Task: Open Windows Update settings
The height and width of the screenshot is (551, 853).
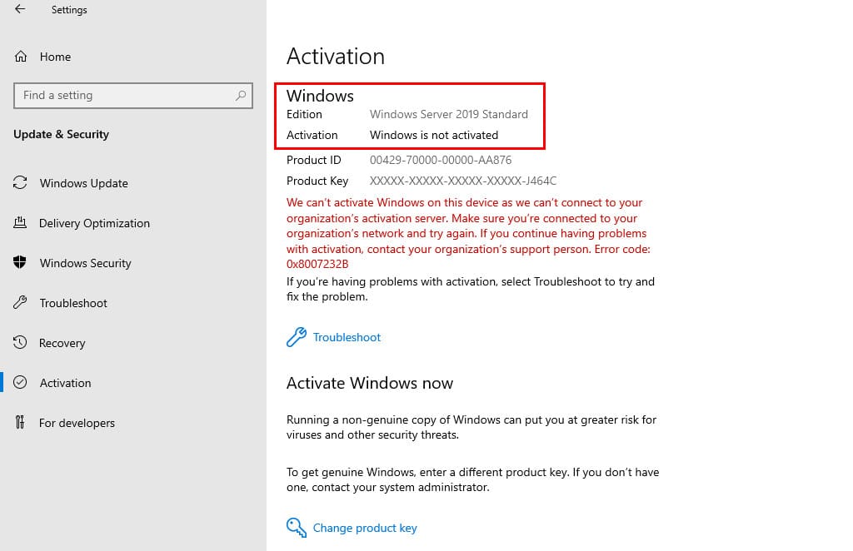Action: click(x=84, y=183)
